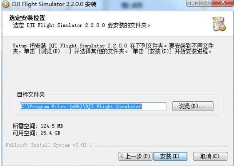Click the Nullsoft Install System v3.02.1 label
Screen dimensions: 234x166
click(49, 145)
